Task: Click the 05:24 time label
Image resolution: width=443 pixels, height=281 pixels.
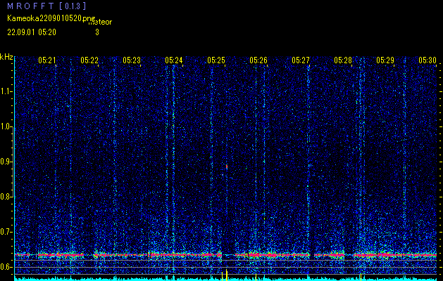Action: pos(174,60)
